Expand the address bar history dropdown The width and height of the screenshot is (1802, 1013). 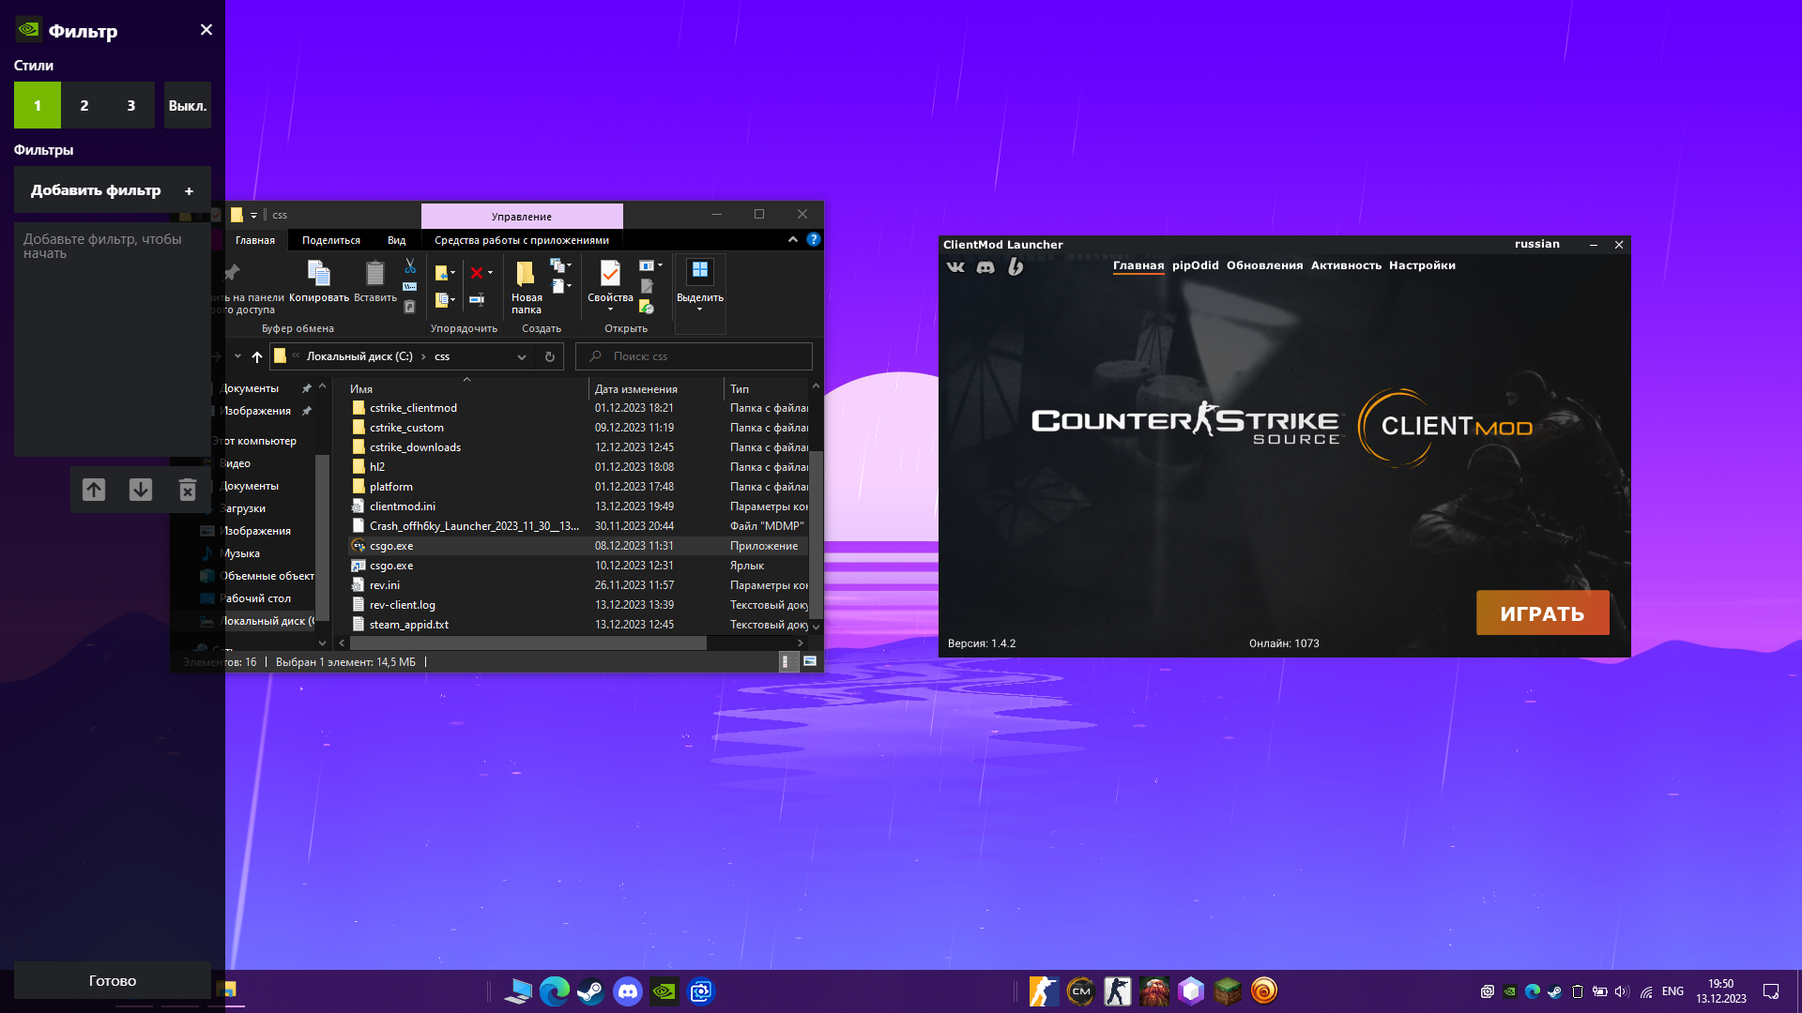tap(522, 356)
